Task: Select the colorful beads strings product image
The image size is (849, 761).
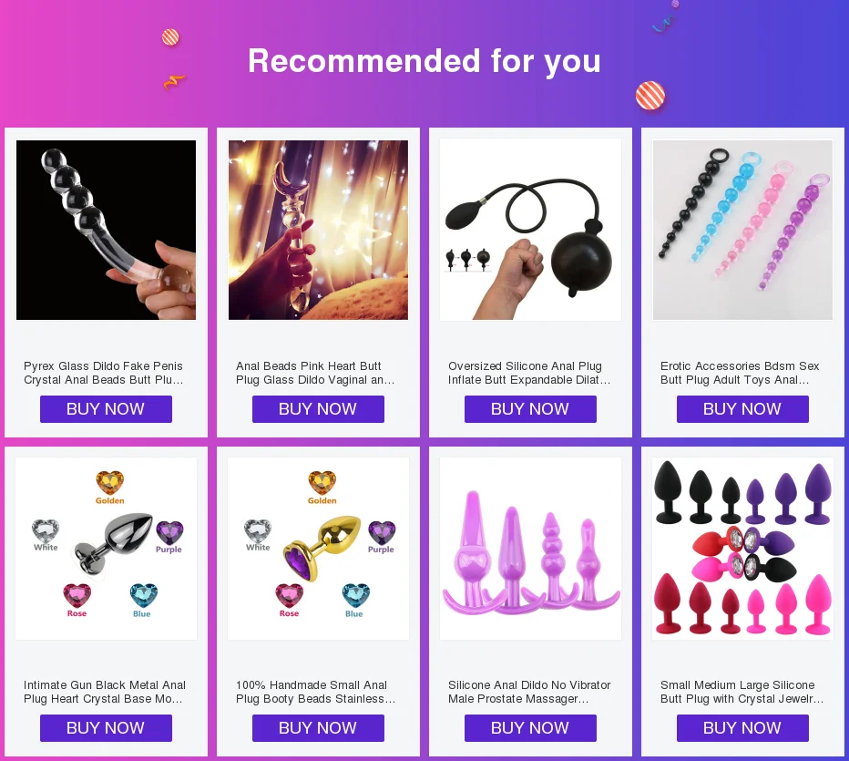Action: (743, 230)
